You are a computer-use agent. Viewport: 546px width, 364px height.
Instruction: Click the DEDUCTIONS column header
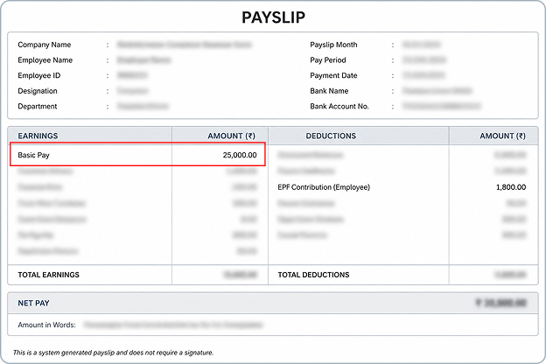coord(331,136)
